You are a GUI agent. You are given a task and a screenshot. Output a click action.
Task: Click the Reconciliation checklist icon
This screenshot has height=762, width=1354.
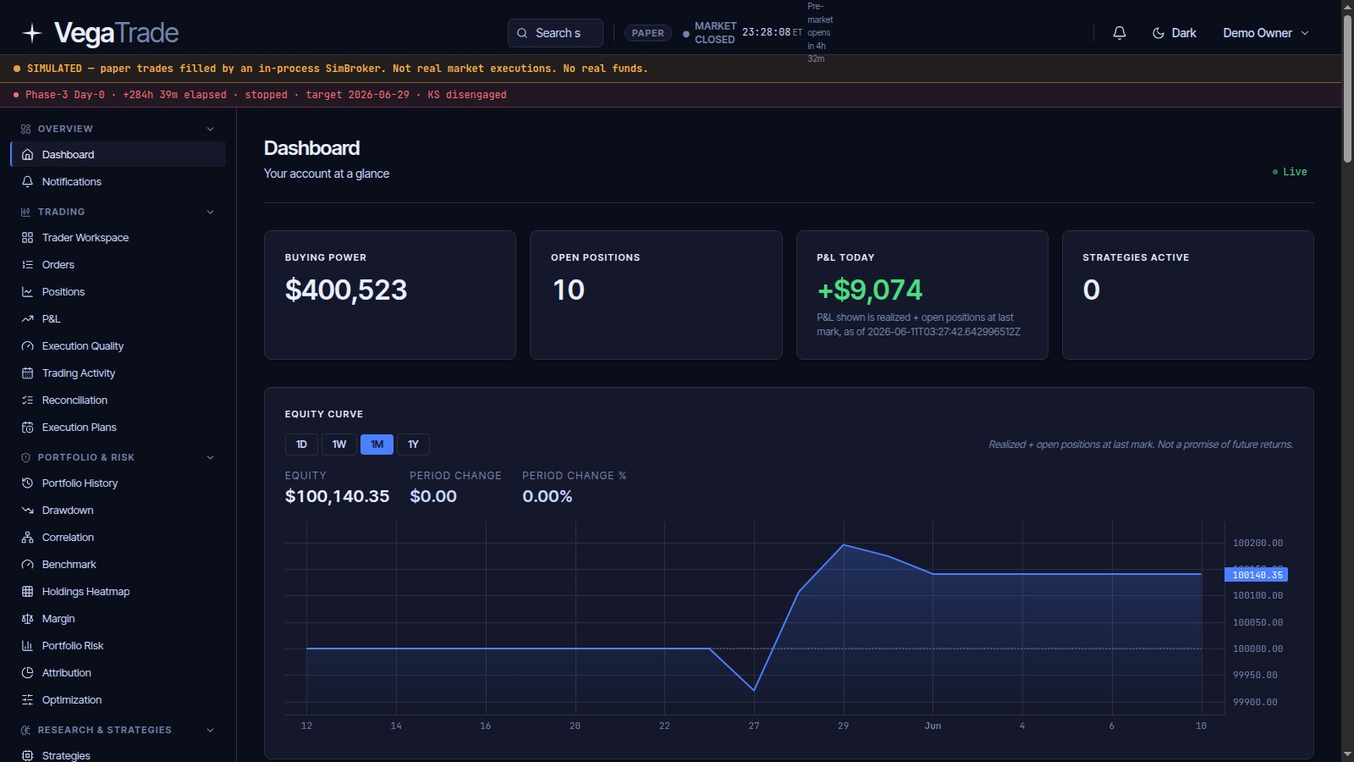(x=27, y=400)
